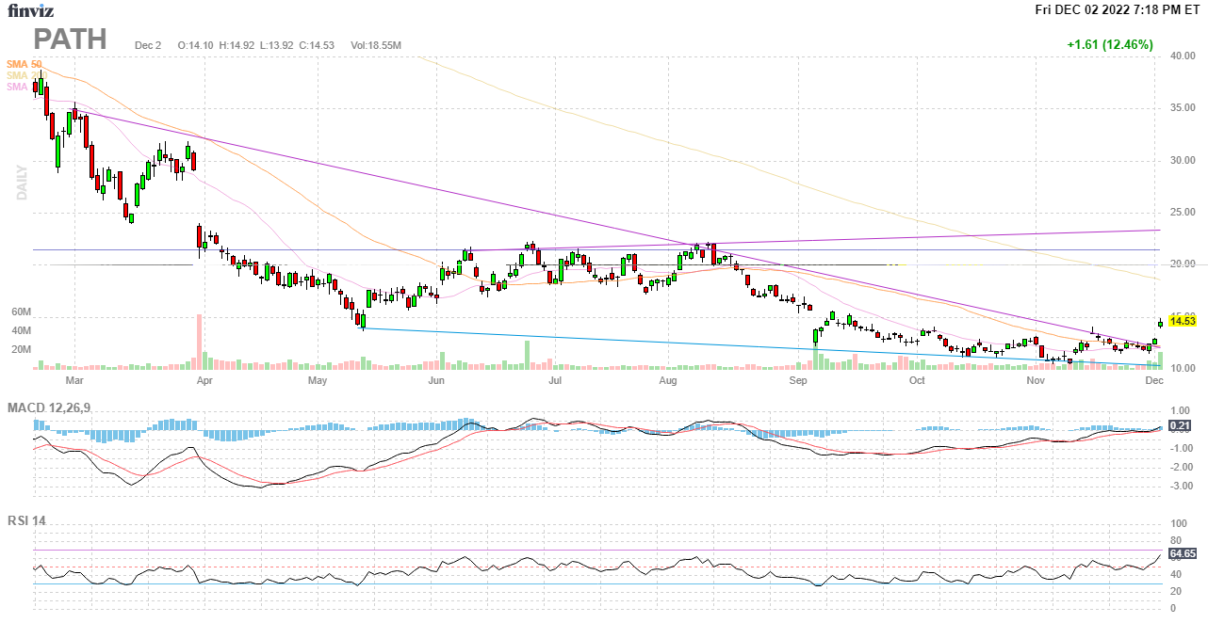Click the last green candlestick in December
The height and width of the screenshot is (623, 1208).
1160,323
